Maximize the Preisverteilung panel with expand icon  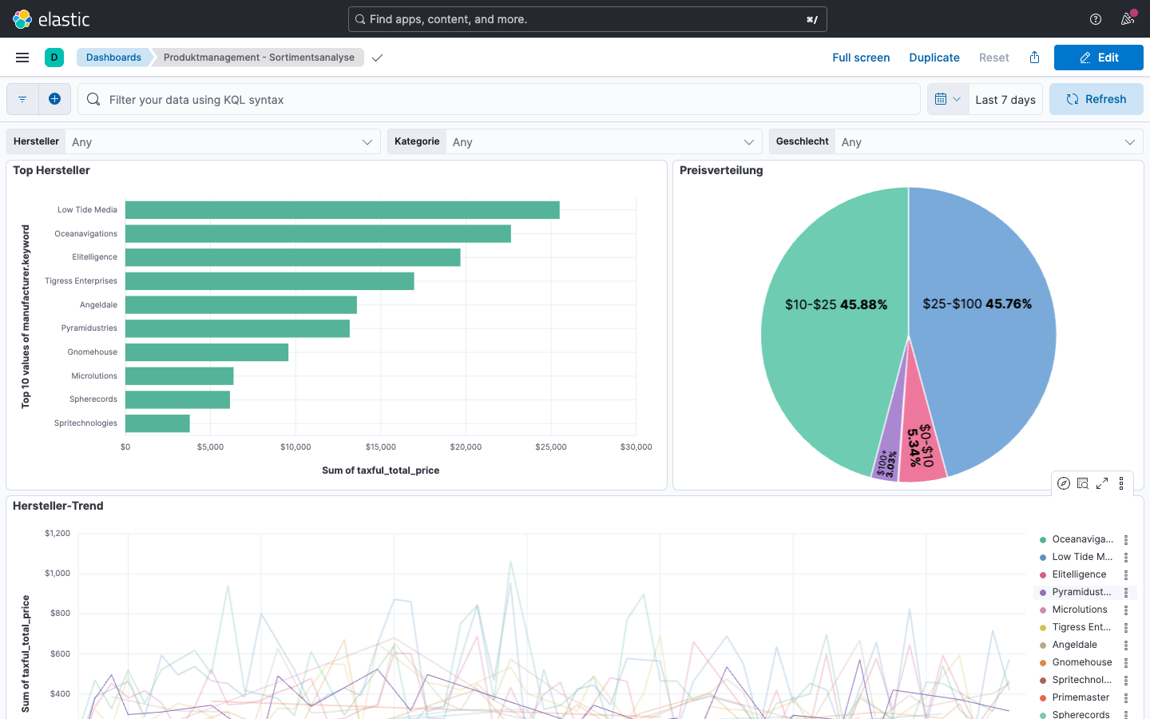tap(1102, 483)
